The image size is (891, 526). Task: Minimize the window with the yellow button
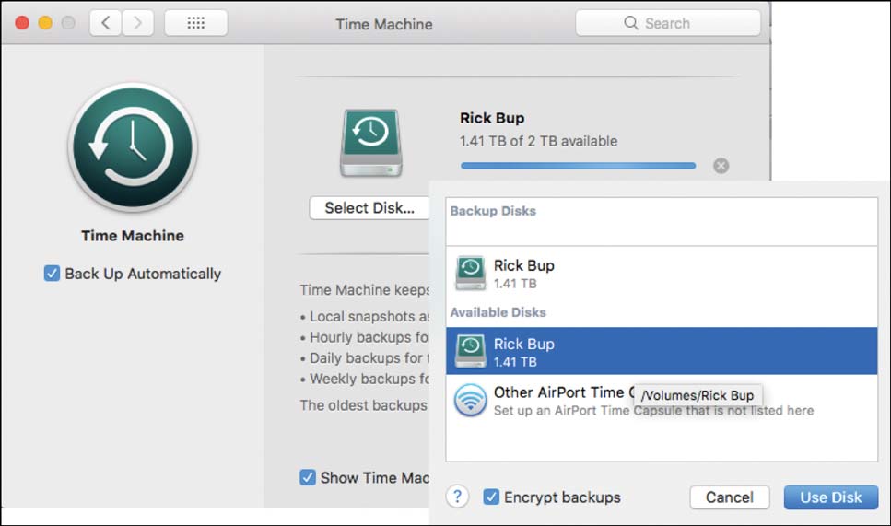(45, 23)
